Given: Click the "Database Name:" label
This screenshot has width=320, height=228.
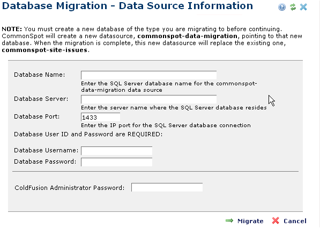Looking at the screenshot, I should pos(39,75).
